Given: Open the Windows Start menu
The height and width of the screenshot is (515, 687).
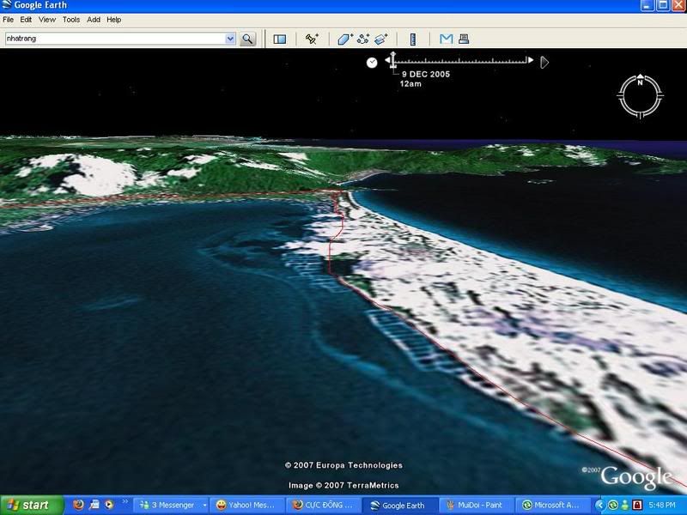Looking at the screenshot, I should click(32, 506).
